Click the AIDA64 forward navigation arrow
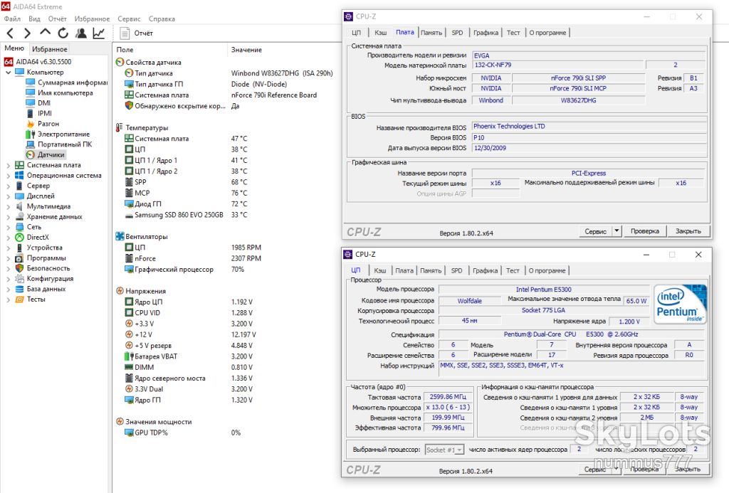This screenshot has height=493, width=729. click(28, 33)
